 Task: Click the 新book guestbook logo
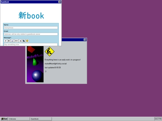31,16
